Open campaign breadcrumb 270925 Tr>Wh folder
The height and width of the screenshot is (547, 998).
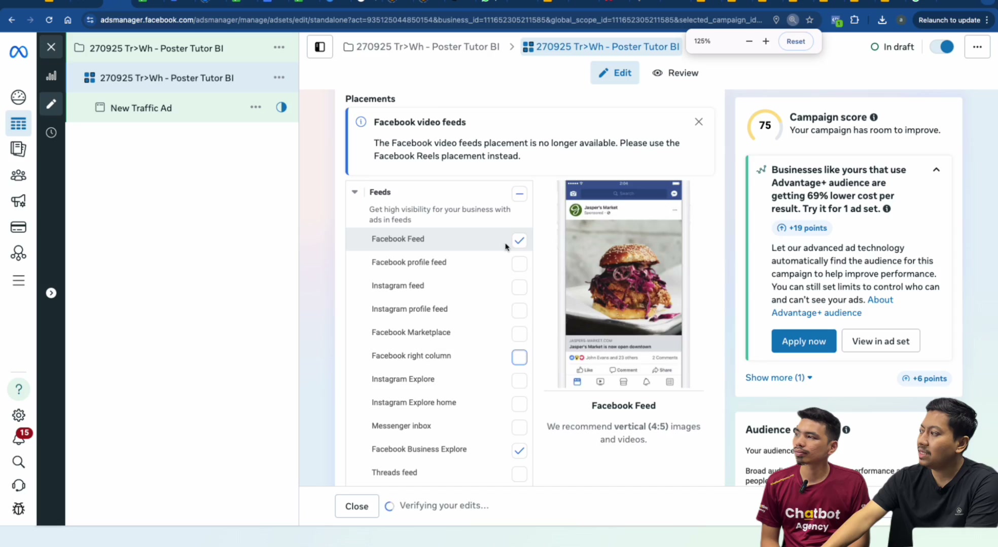point(421,47)
